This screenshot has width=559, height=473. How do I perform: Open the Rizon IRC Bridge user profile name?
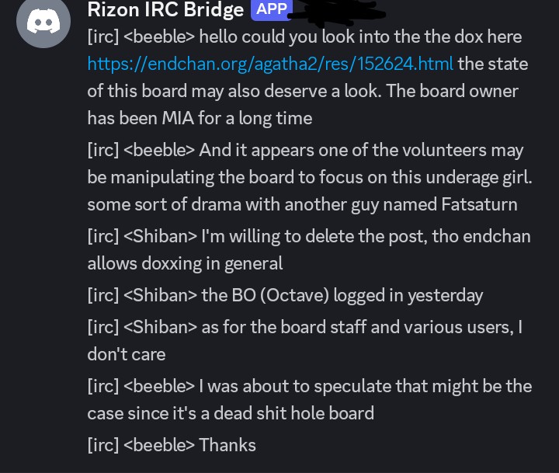165,10
